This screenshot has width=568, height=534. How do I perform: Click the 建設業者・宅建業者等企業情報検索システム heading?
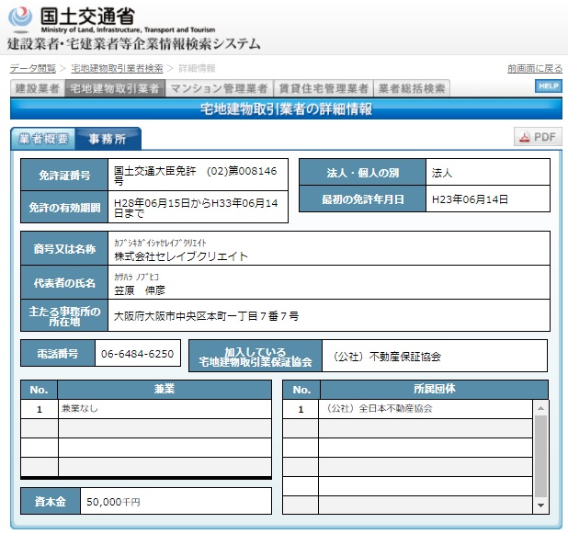(x=133, y=44)
